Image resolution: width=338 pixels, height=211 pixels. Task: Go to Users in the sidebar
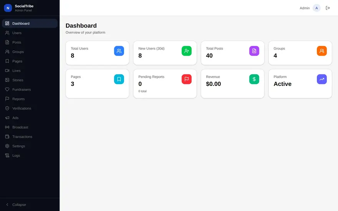pyautogui.click(x=30, y=33)
